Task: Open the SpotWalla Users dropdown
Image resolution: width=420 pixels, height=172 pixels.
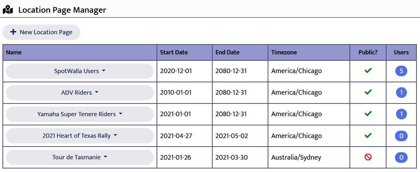Action: coord(80,71)
